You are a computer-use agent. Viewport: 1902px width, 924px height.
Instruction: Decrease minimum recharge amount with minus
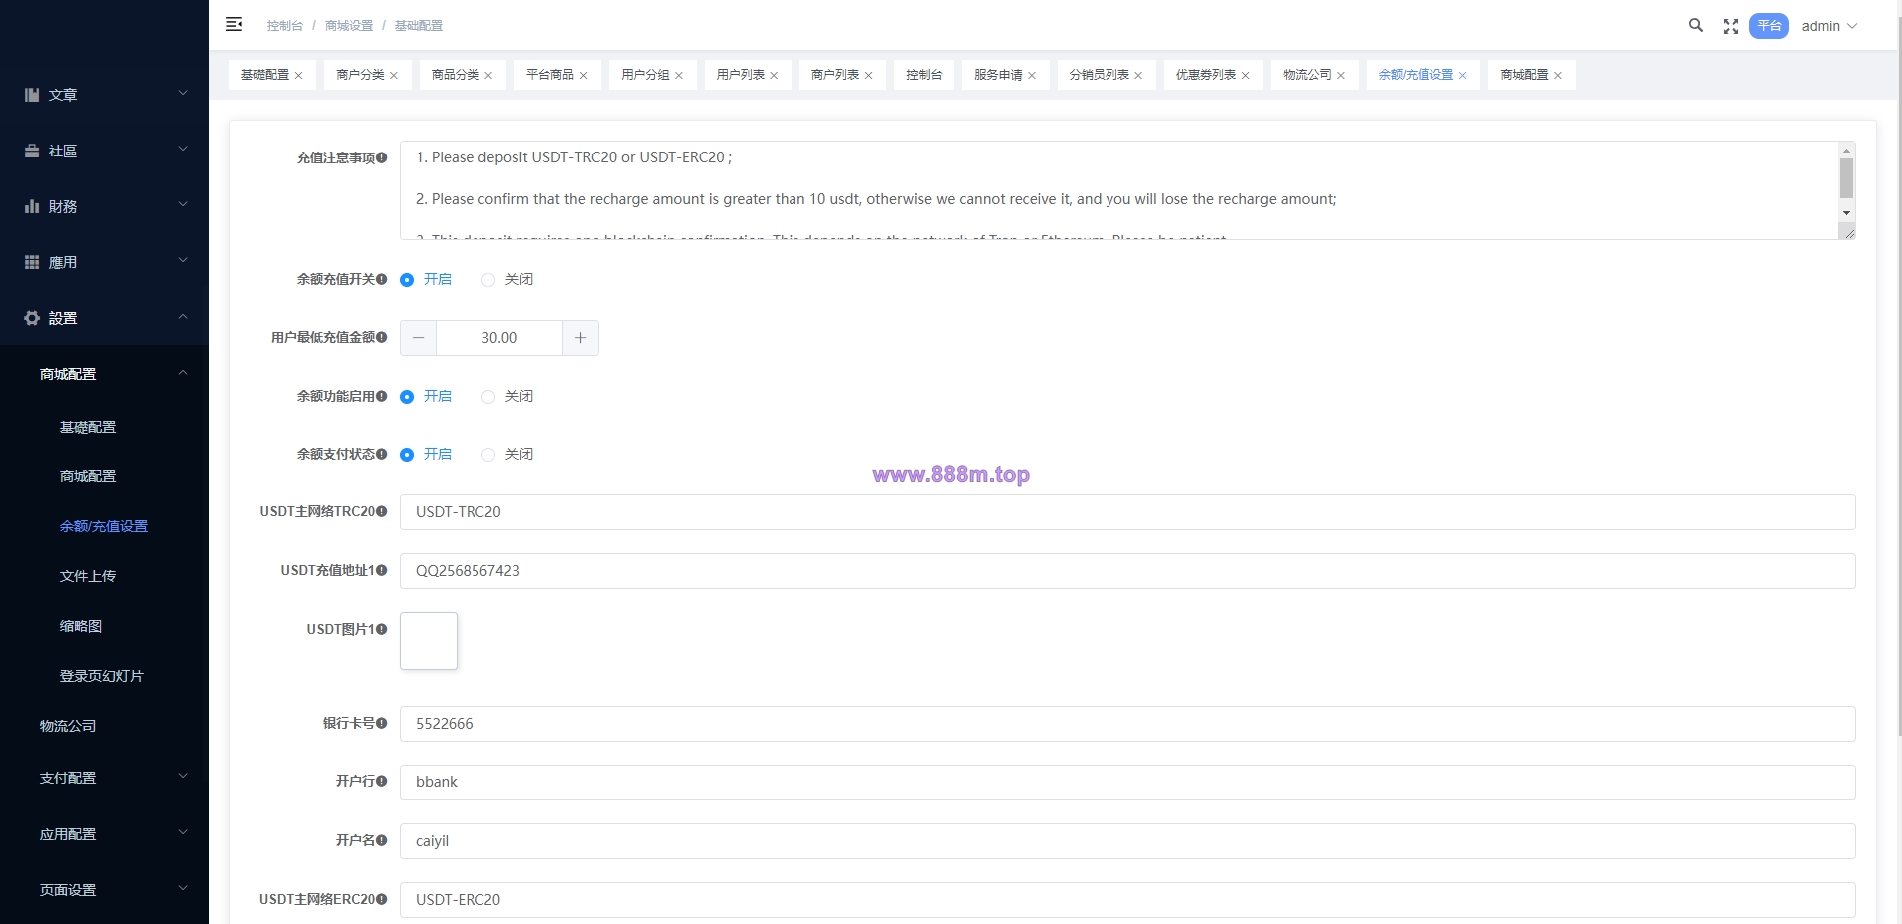pos(418,338)
